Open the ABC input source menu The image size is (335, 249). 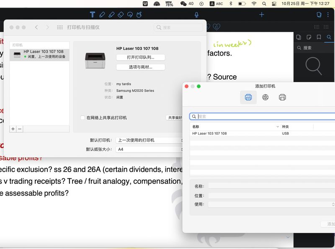pyautogui.click(x=216, y=4)
